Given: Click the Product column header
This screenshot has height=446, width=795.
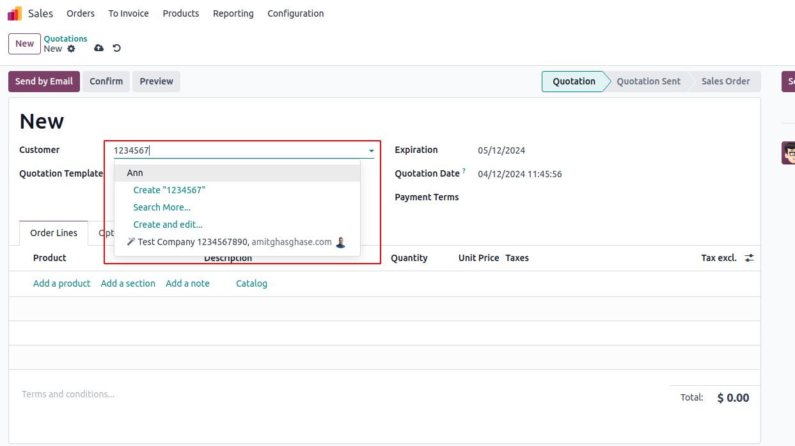Looking at the screenshot, I should 50,258.
